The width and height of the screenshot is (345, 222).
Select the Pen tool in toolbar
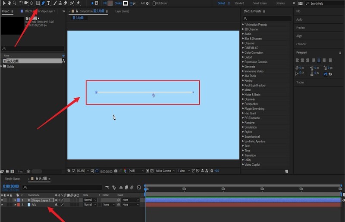tap(43, 3)
